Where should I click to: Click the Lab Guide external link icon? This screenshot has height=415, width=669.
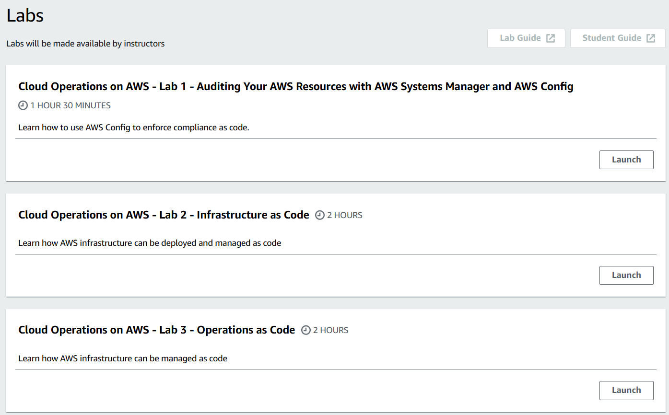point(551,38)
